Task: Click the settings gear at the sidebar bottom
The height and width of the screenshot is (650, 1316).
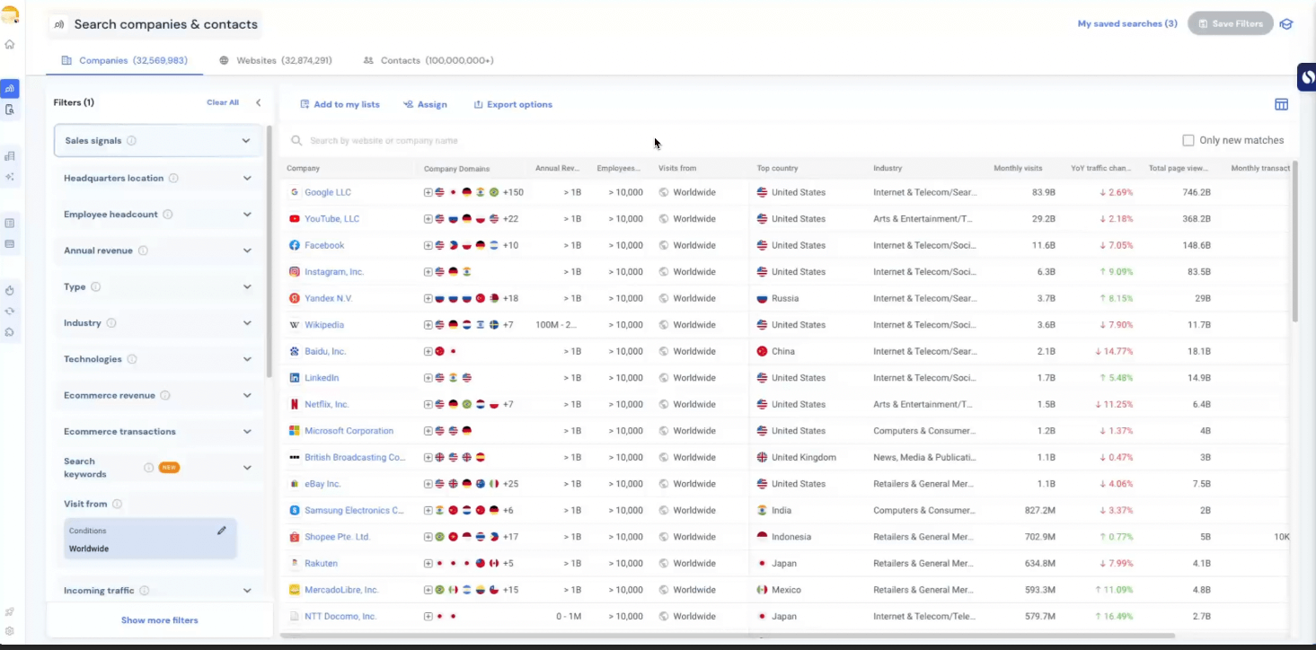Action: coord(9,631)
